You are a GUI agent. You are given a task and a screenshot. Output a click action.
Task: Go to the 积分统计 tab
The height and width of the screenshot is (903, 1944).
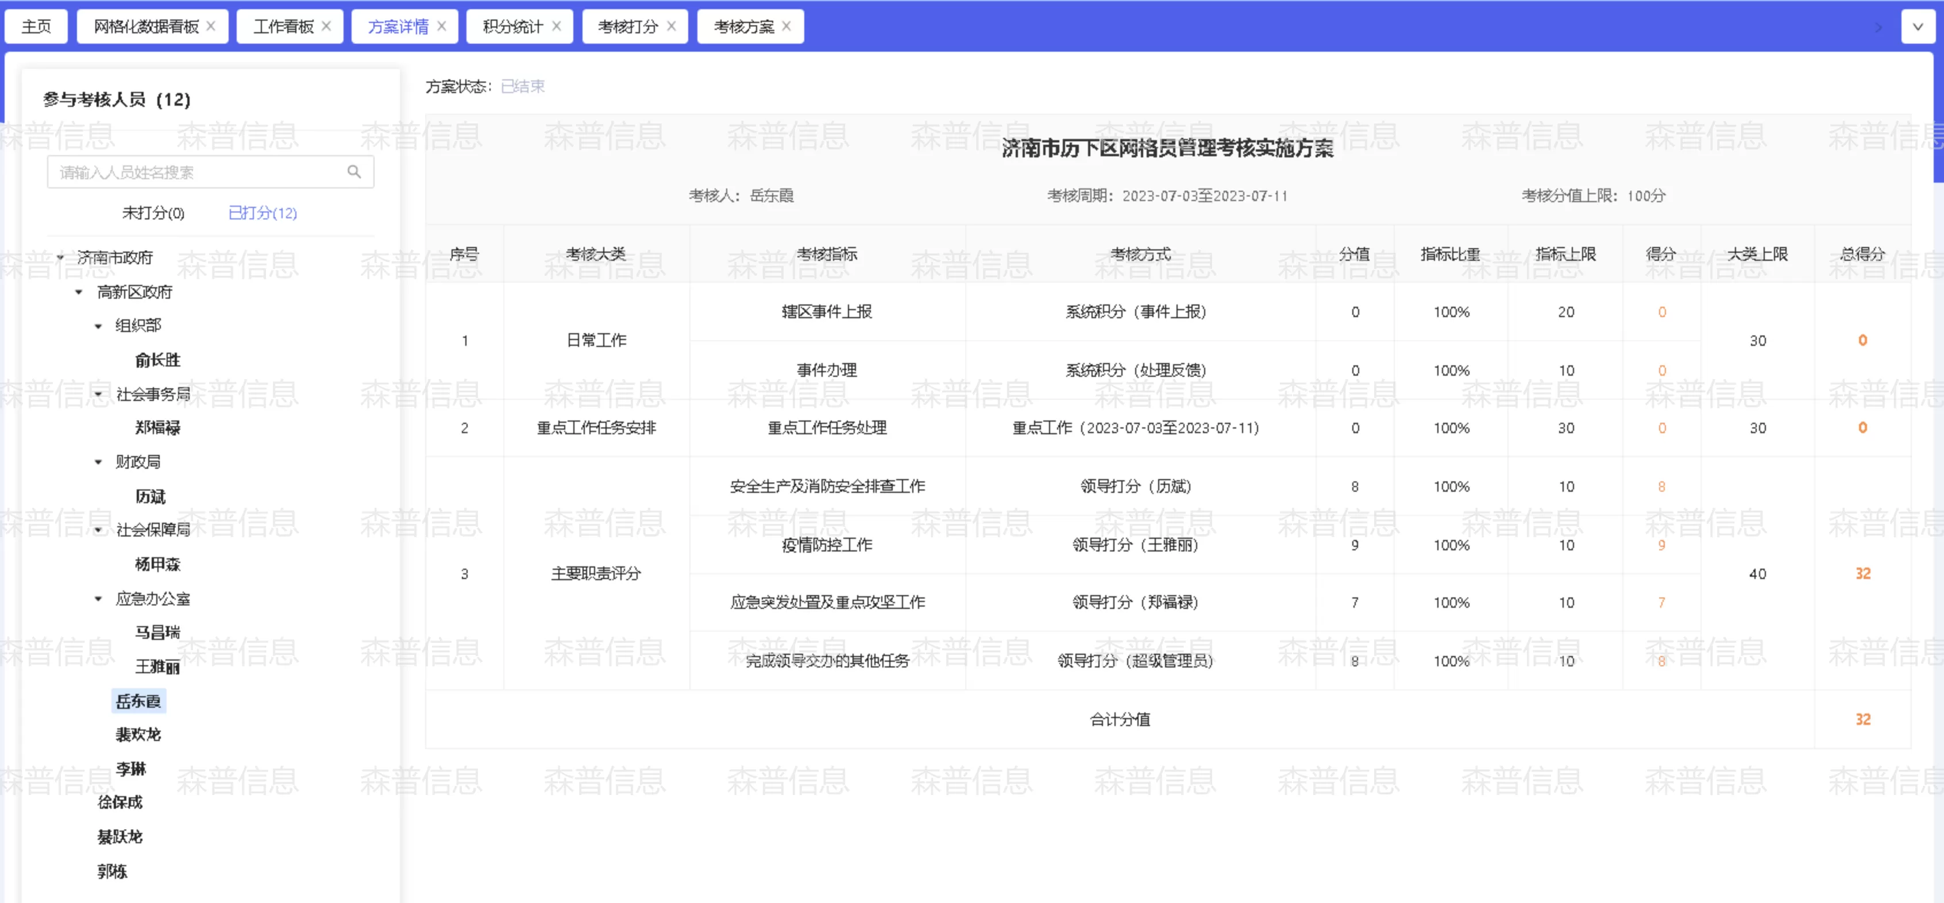point(512,26)
